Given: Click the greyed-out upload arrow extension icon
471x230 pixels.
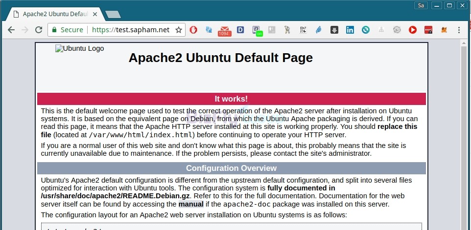Looking at the screenshot, I should pyautogui.click(x=272, y=30).
